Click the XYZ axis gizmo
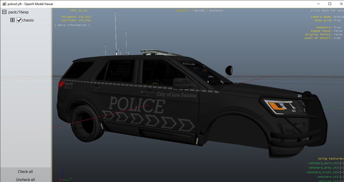Viewport: 344px width, 182px height. pyautogui.click(x=64, y=175)
